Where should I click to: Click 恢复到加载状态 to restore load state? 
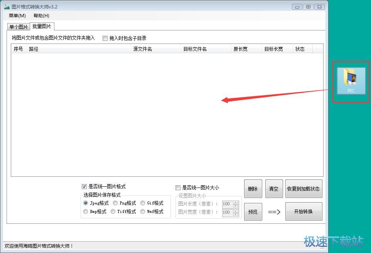point(304,188)
